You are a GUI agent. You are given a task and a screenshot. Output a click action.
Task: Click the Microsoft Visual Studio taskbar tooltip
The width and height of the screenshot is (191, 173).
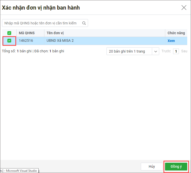pos(19,171)
